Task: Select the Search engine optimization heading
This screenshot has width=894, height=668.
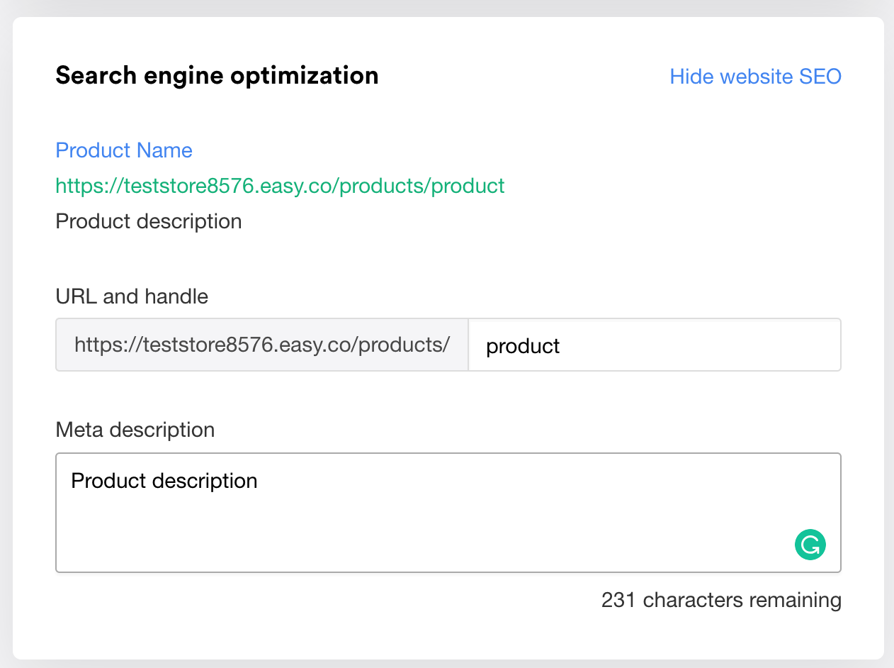Action: click(x=217, y=76)
